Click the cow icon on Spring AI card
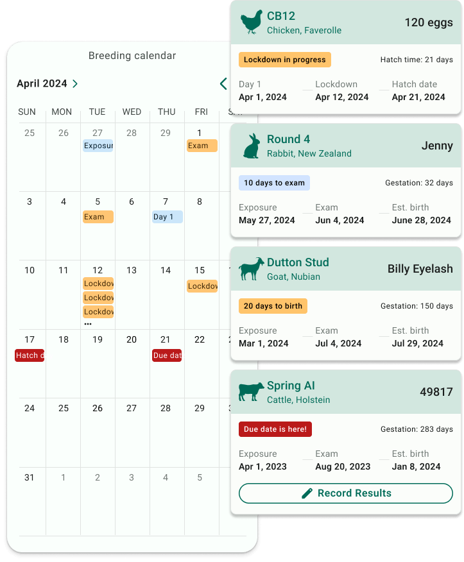 252,392
